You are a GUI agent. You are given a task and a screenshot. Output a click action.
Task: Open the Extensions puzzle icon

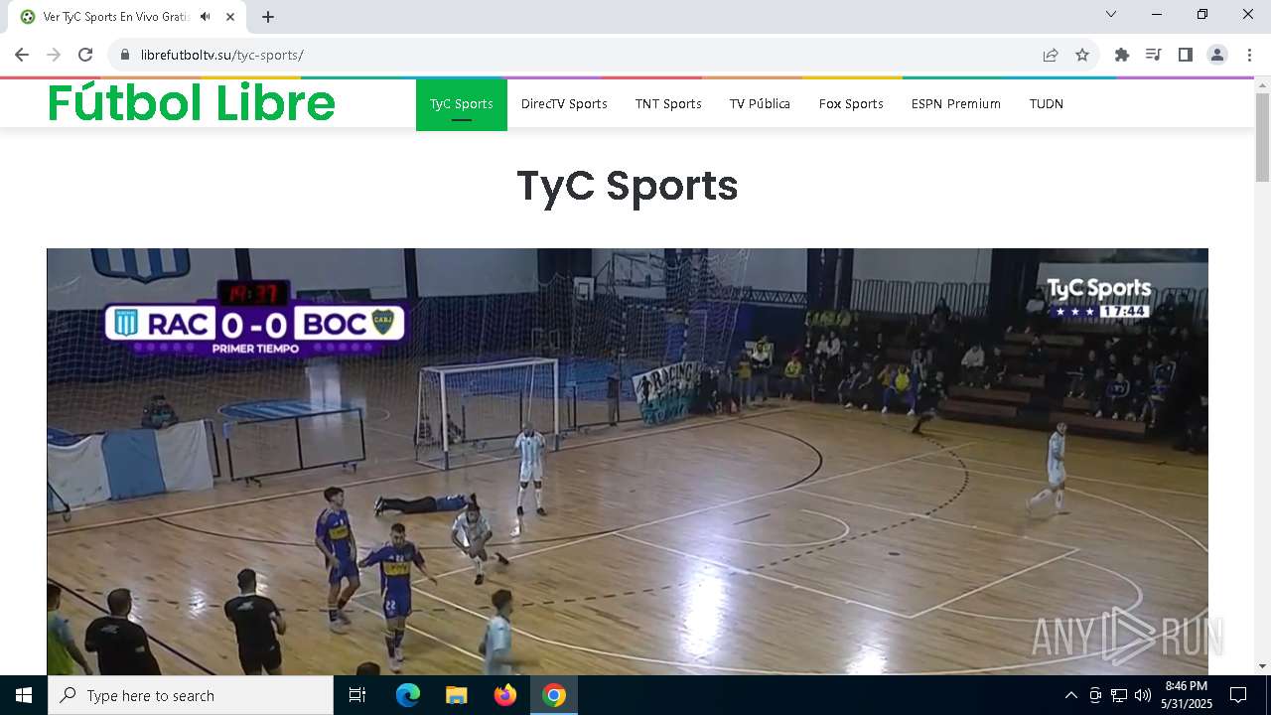click(1122, 55)
